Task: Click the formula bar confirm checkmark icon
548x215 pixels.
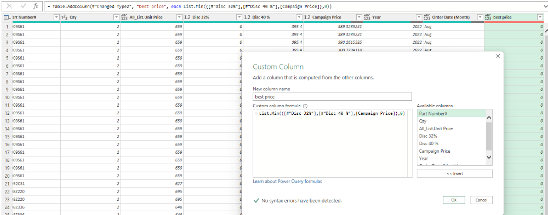Action: click(23, 6)
